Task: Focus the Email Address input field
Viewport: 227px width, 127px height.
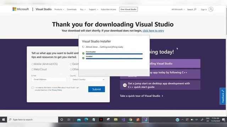Action: 49,79
